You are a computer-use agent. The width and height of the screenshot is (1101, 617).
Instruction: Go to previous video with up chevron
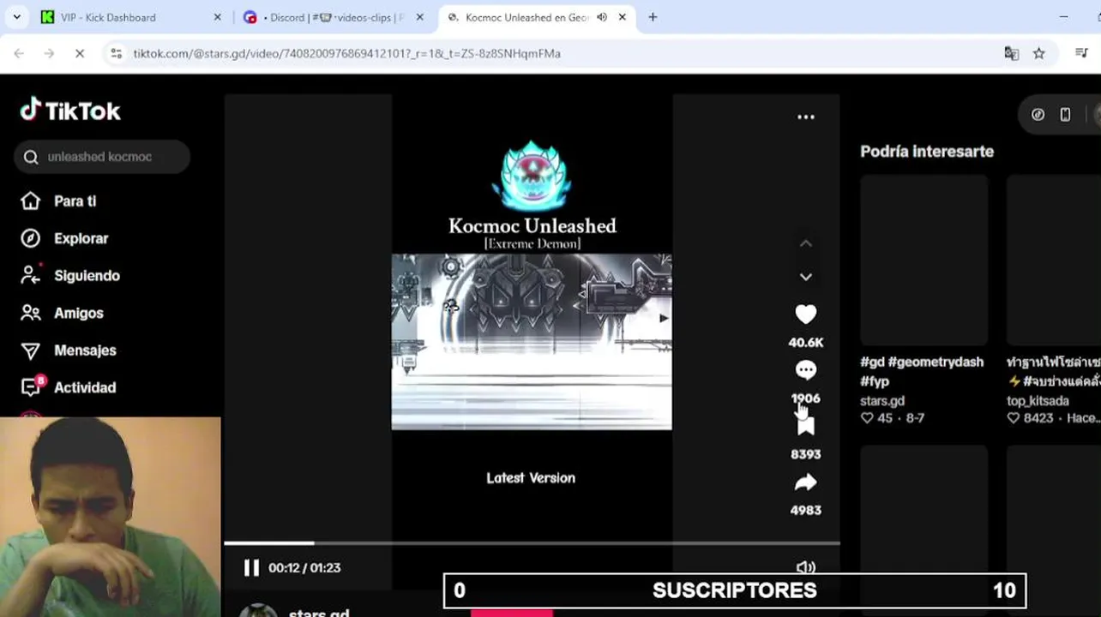[x=806, y=243]
